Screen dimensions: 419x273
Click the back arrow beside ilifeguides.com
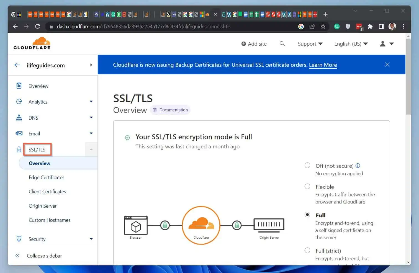(17, 65)
